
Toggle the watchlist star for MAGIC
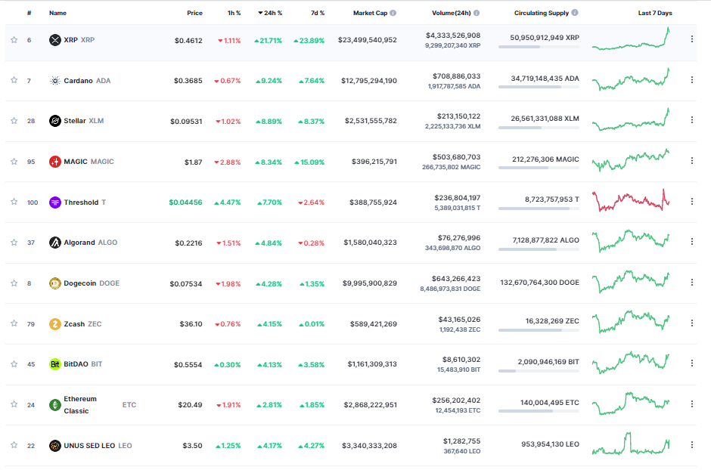14,162
